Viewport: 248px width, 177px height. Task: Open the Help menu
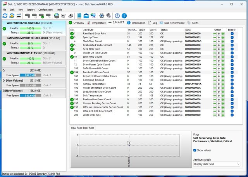point(60,10)
